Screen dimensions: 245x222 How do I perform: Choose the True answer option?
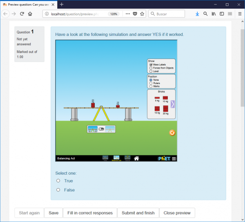tap(58, 181)
